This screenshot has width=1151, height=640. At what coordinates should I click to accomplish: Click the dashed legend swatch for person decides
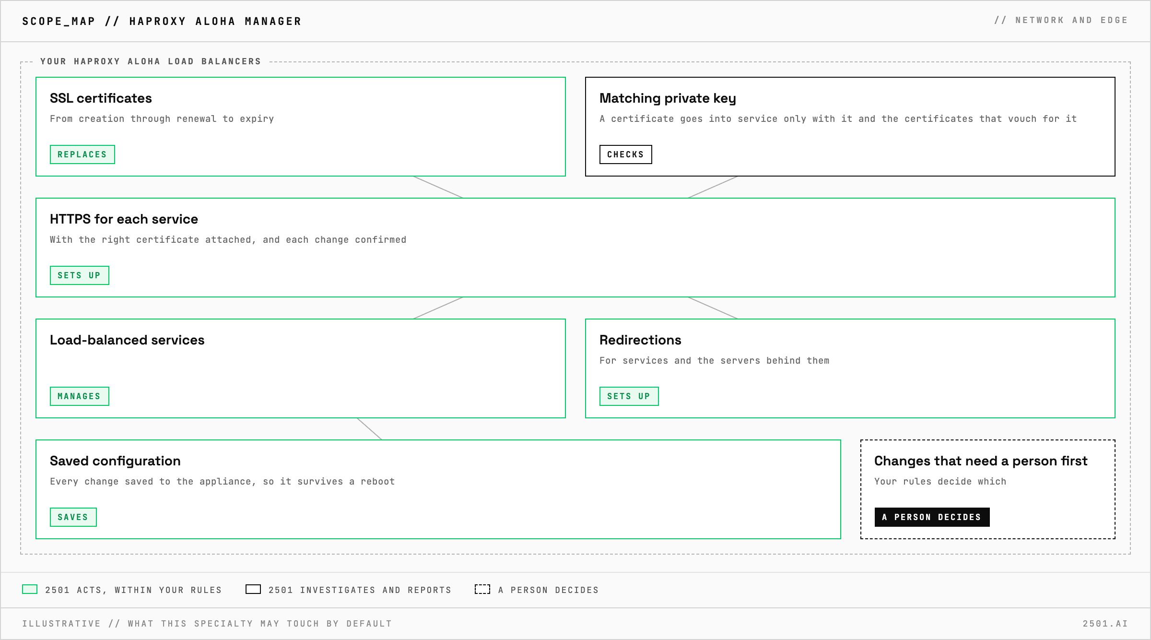pyautogui.click(x=482, y=589)
